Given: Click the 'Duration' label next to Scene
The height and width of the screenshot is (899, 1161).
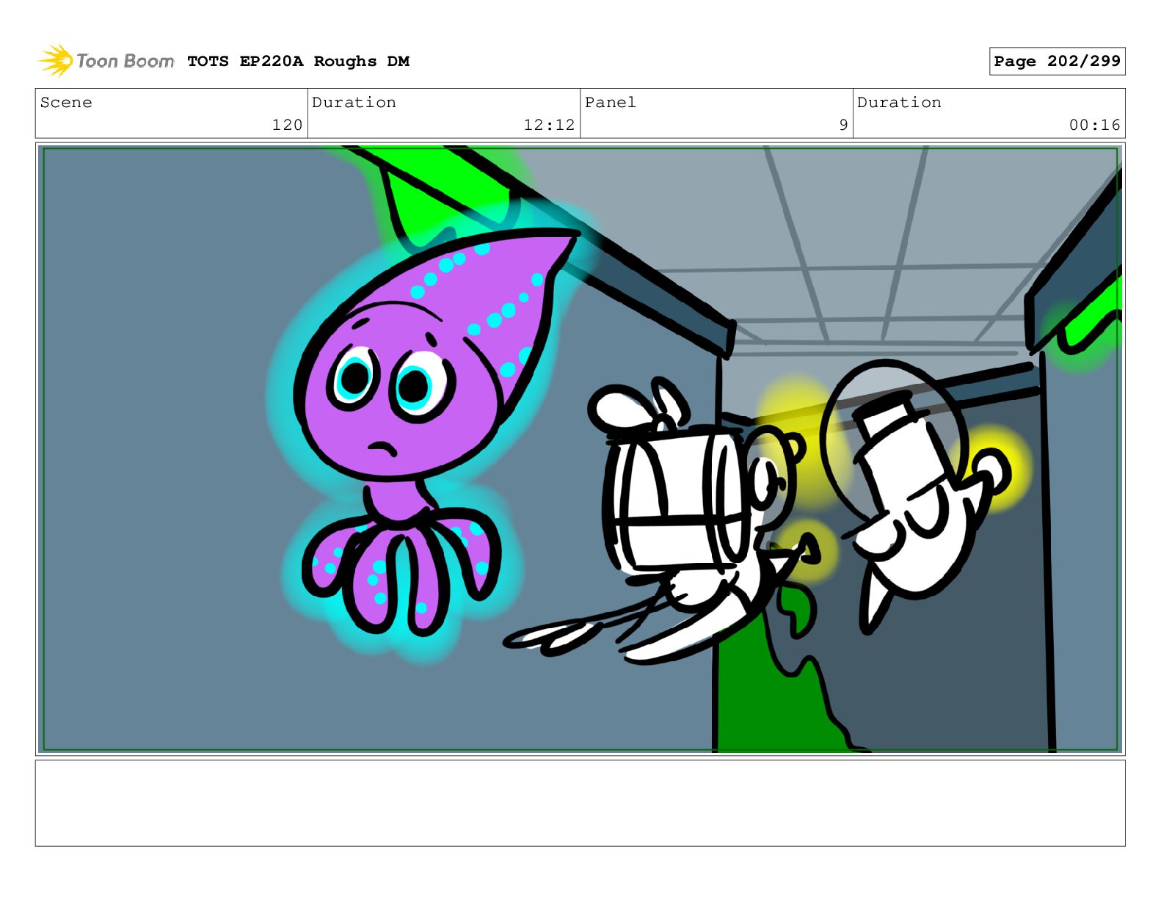Looking at the screenshot, I should tap(354, 103).
